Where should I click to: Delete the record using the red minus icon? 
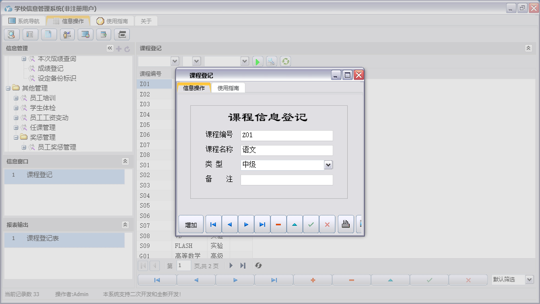pos(278,224)
